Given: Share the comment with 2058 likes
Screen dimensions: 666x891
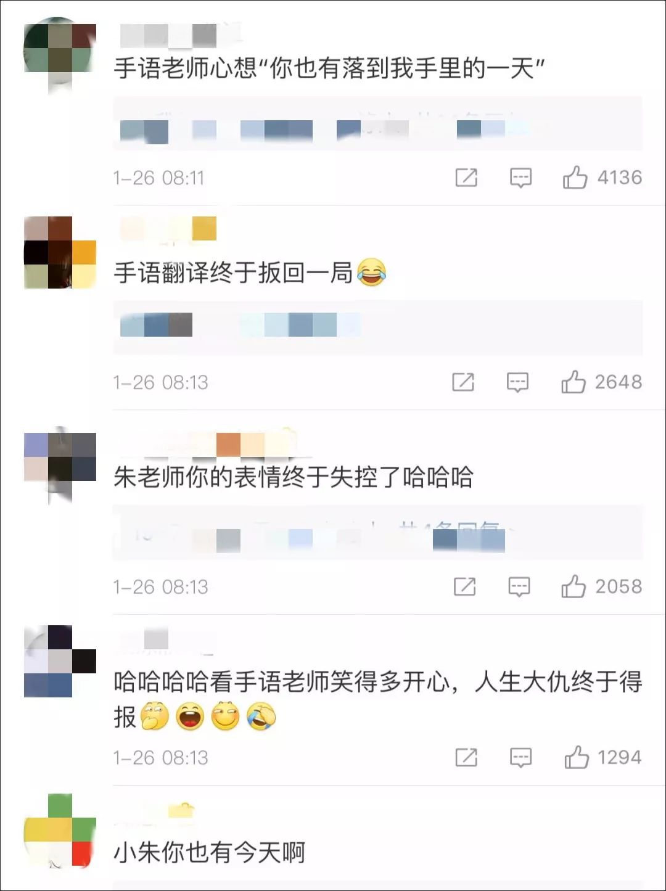Looking at the screenshot, I should (464, 586).
